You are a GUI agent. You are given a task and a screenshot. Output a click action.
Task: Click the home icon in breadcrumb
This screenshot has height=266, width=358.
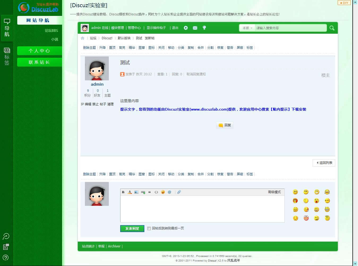tap(83, 38)
